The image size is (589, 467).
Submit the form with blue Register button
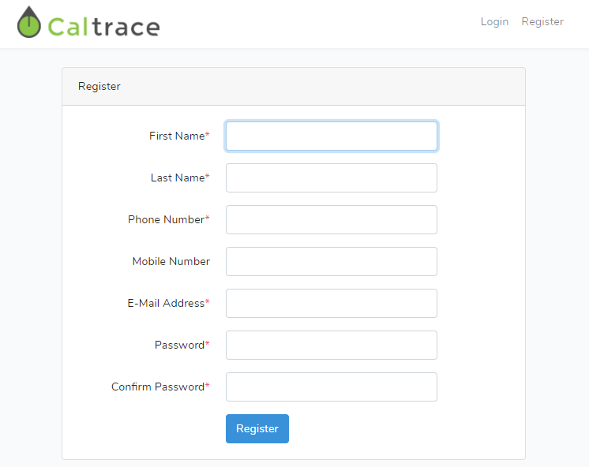pyautogui.click(x=257, y=428)
